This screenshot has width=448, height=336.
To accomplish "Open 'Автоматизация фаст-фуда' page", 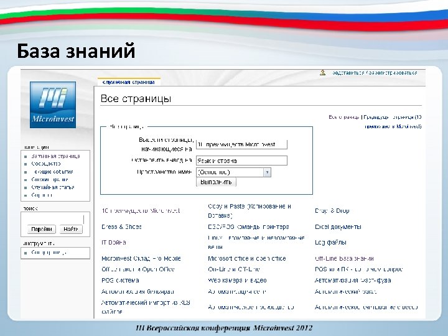I will (x=353, y=281).
